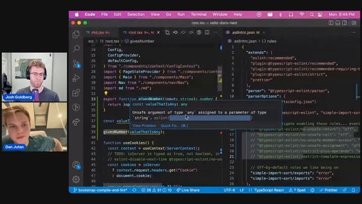Click LF end-of-line selector in status bar

242,190
